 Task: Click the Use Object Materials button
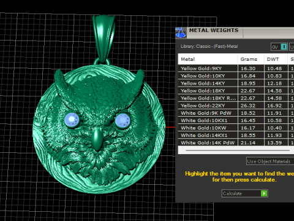click(x=270, y=161)
